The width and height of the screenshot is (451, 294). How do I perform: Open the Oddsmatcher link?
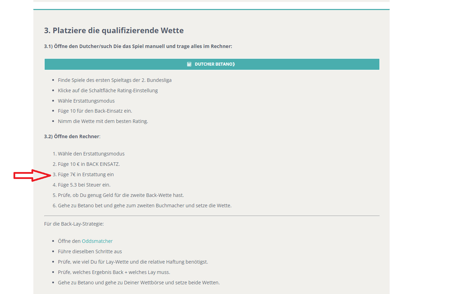[x=97, y=241]
